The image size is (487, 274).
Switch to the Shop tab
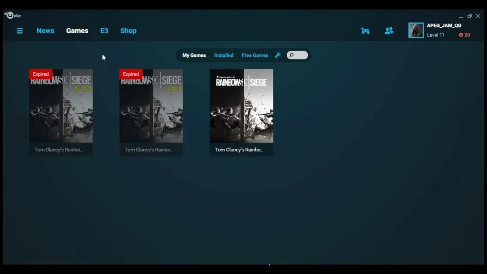128,31
